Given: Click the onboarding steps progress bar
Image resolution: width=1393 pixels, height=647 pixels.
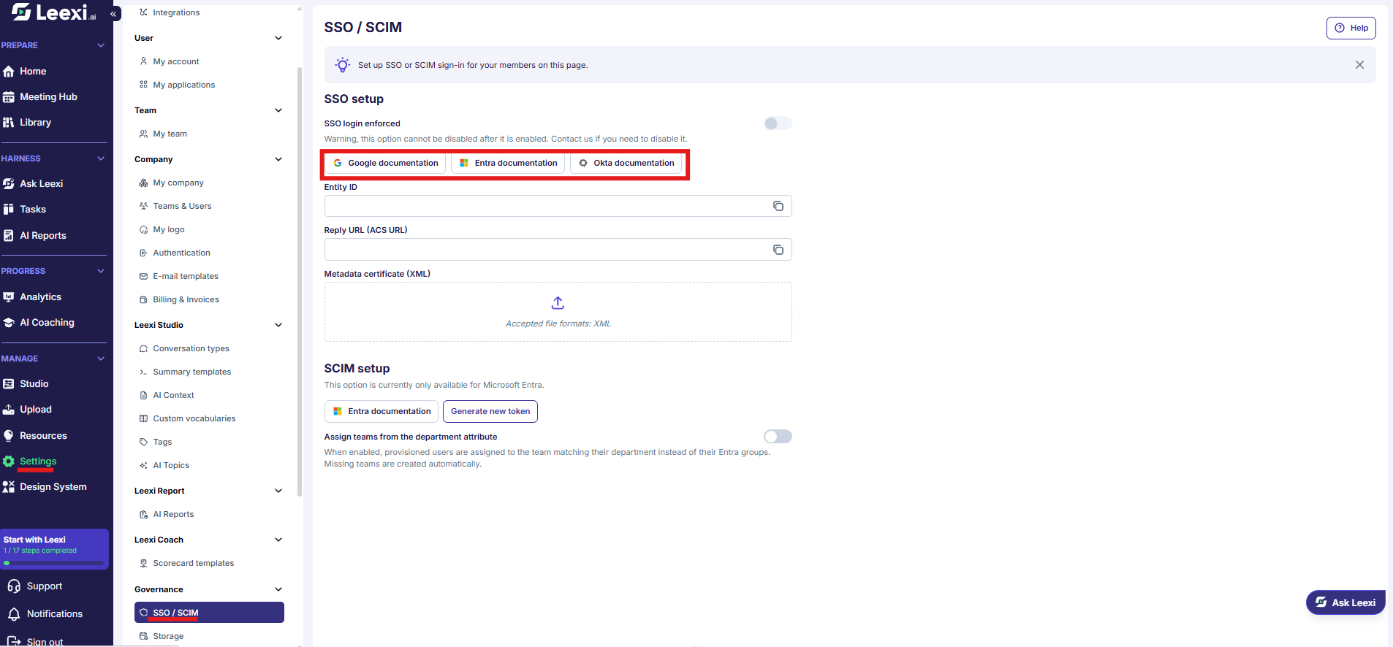Looking at the screenshot, I should pyautogui.click(x=54, y=563).
